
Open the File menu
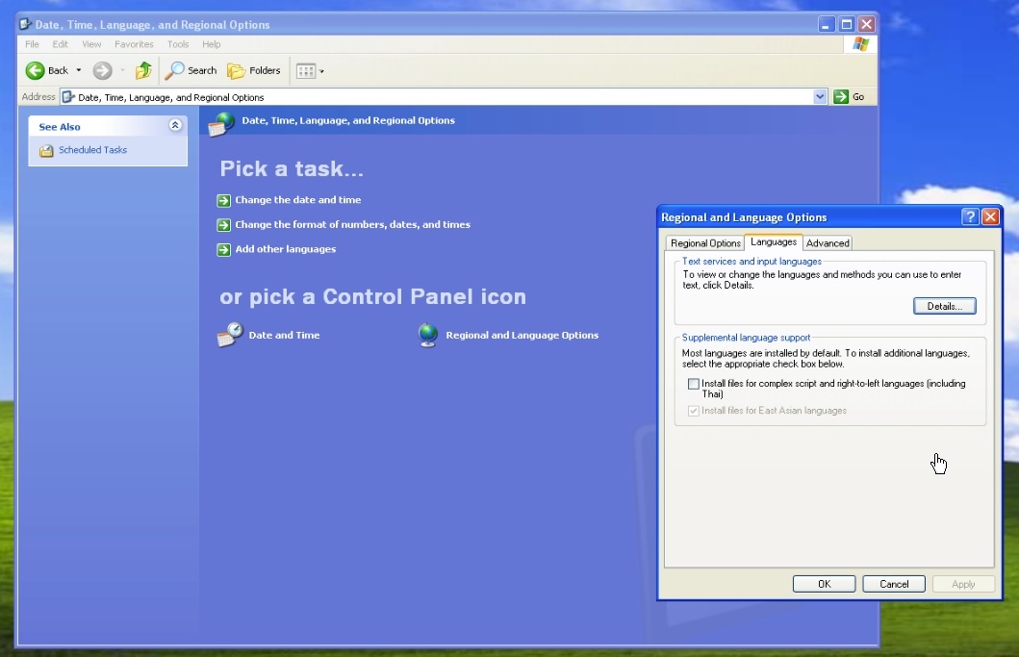click(x=32, y=44)
